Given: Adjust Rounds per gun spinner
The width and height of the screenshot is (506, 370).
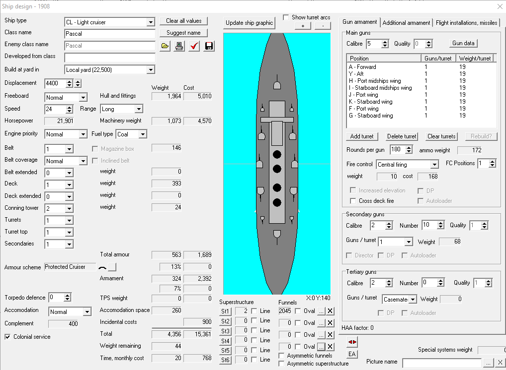Looking at the screenshot, I should coord(409,150).
